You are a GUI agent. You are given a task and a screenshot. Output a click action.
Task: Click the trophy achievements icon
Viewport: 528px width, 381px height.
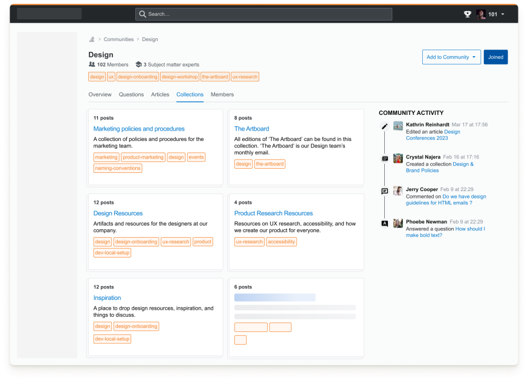point(467,14)
